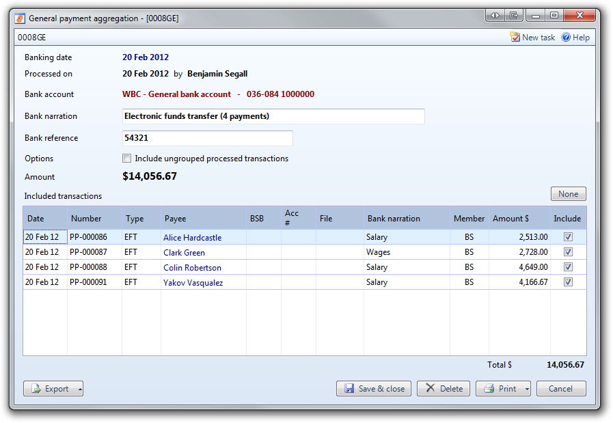Viewport: 613px width, 423px height.
Task: Click the name Benjamin Segall
Action: coord(217,74)
